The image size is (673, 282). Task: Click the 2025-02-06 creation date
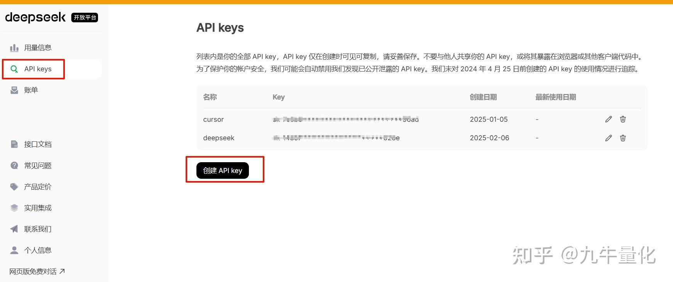(x=489, y=138)
